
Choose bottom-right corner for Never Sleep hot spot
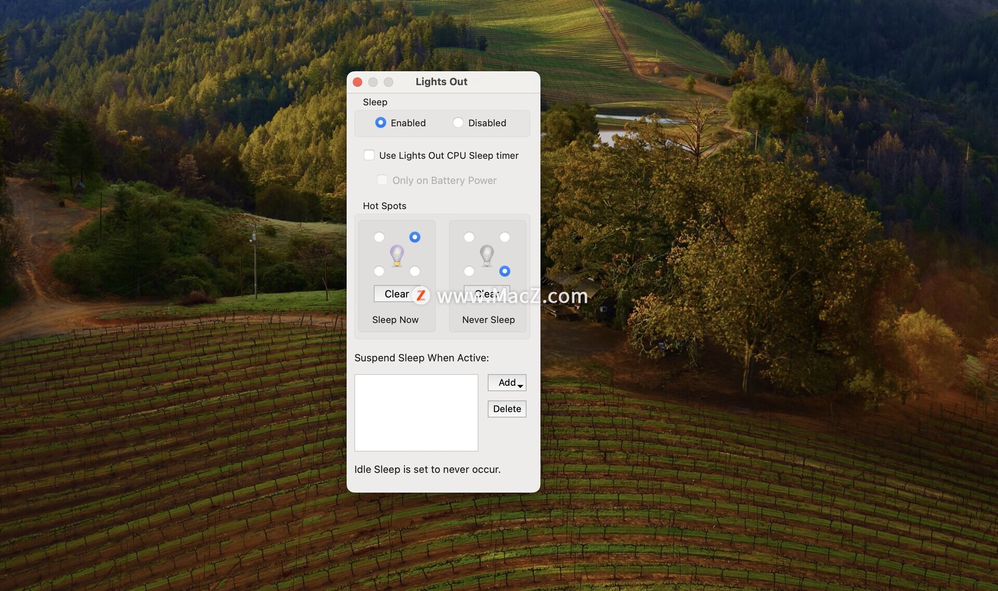click(x=505, y=271)
